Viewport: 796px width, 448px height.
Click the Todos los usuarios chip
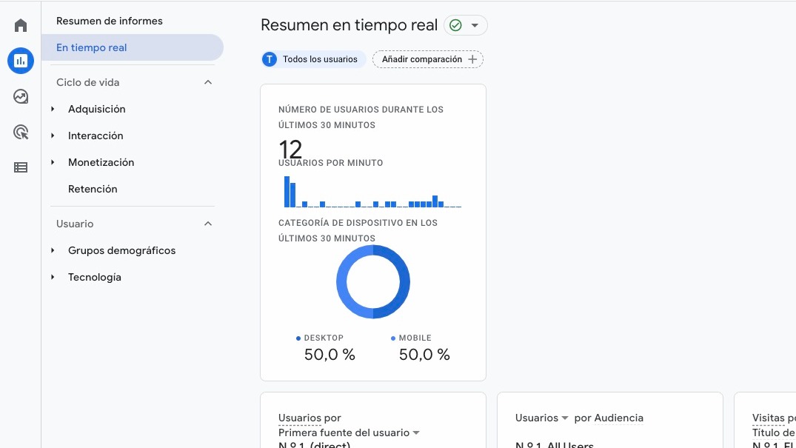coord(313,59)
